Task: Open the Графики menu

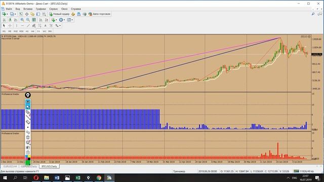Action: pyautogui.click(x=40, y=9)
